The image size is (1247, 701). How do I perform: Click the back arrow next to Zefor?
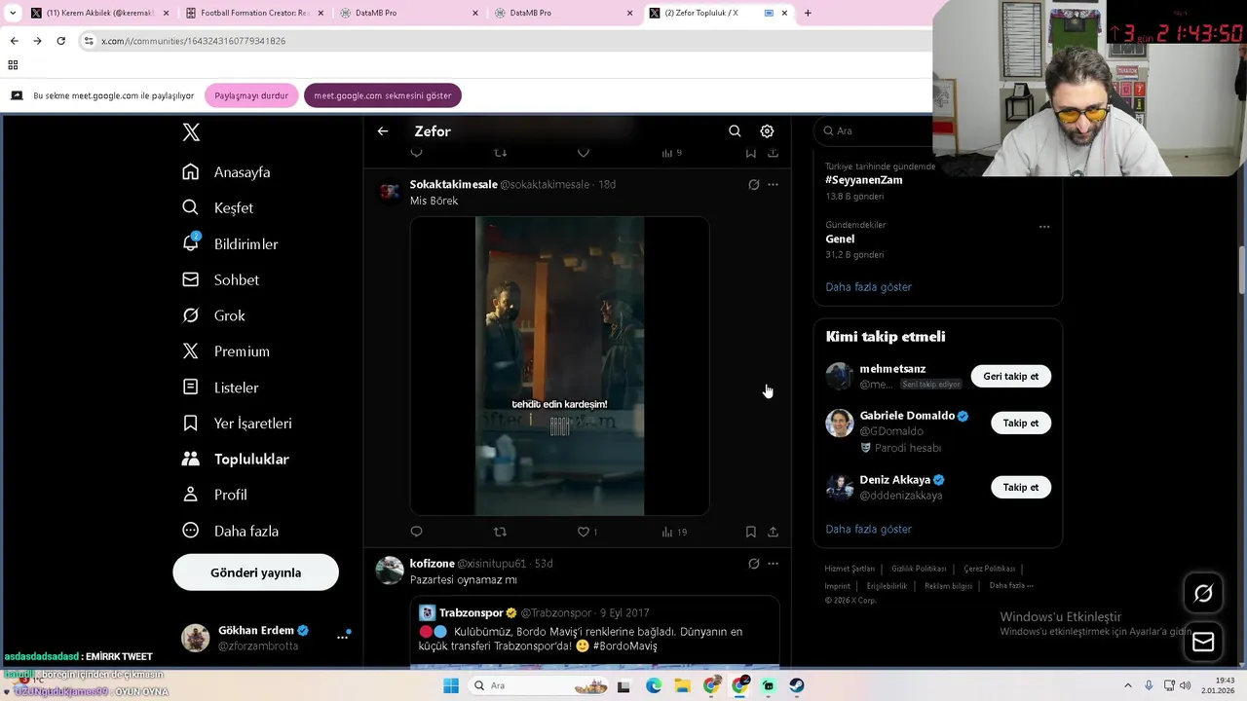point(383,131)
